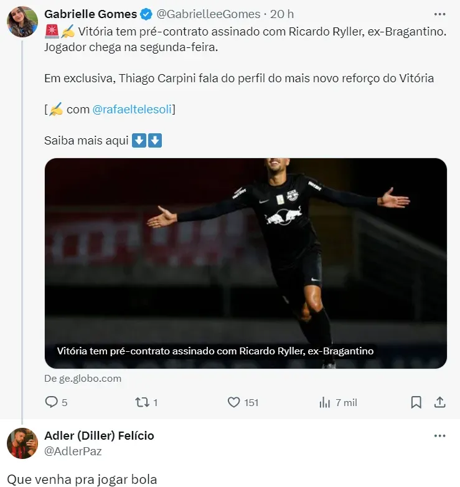460x487 pixels.
Task: Click the verified badge beside Gabrielle Gomes
Action: click(x=146, y=14)
